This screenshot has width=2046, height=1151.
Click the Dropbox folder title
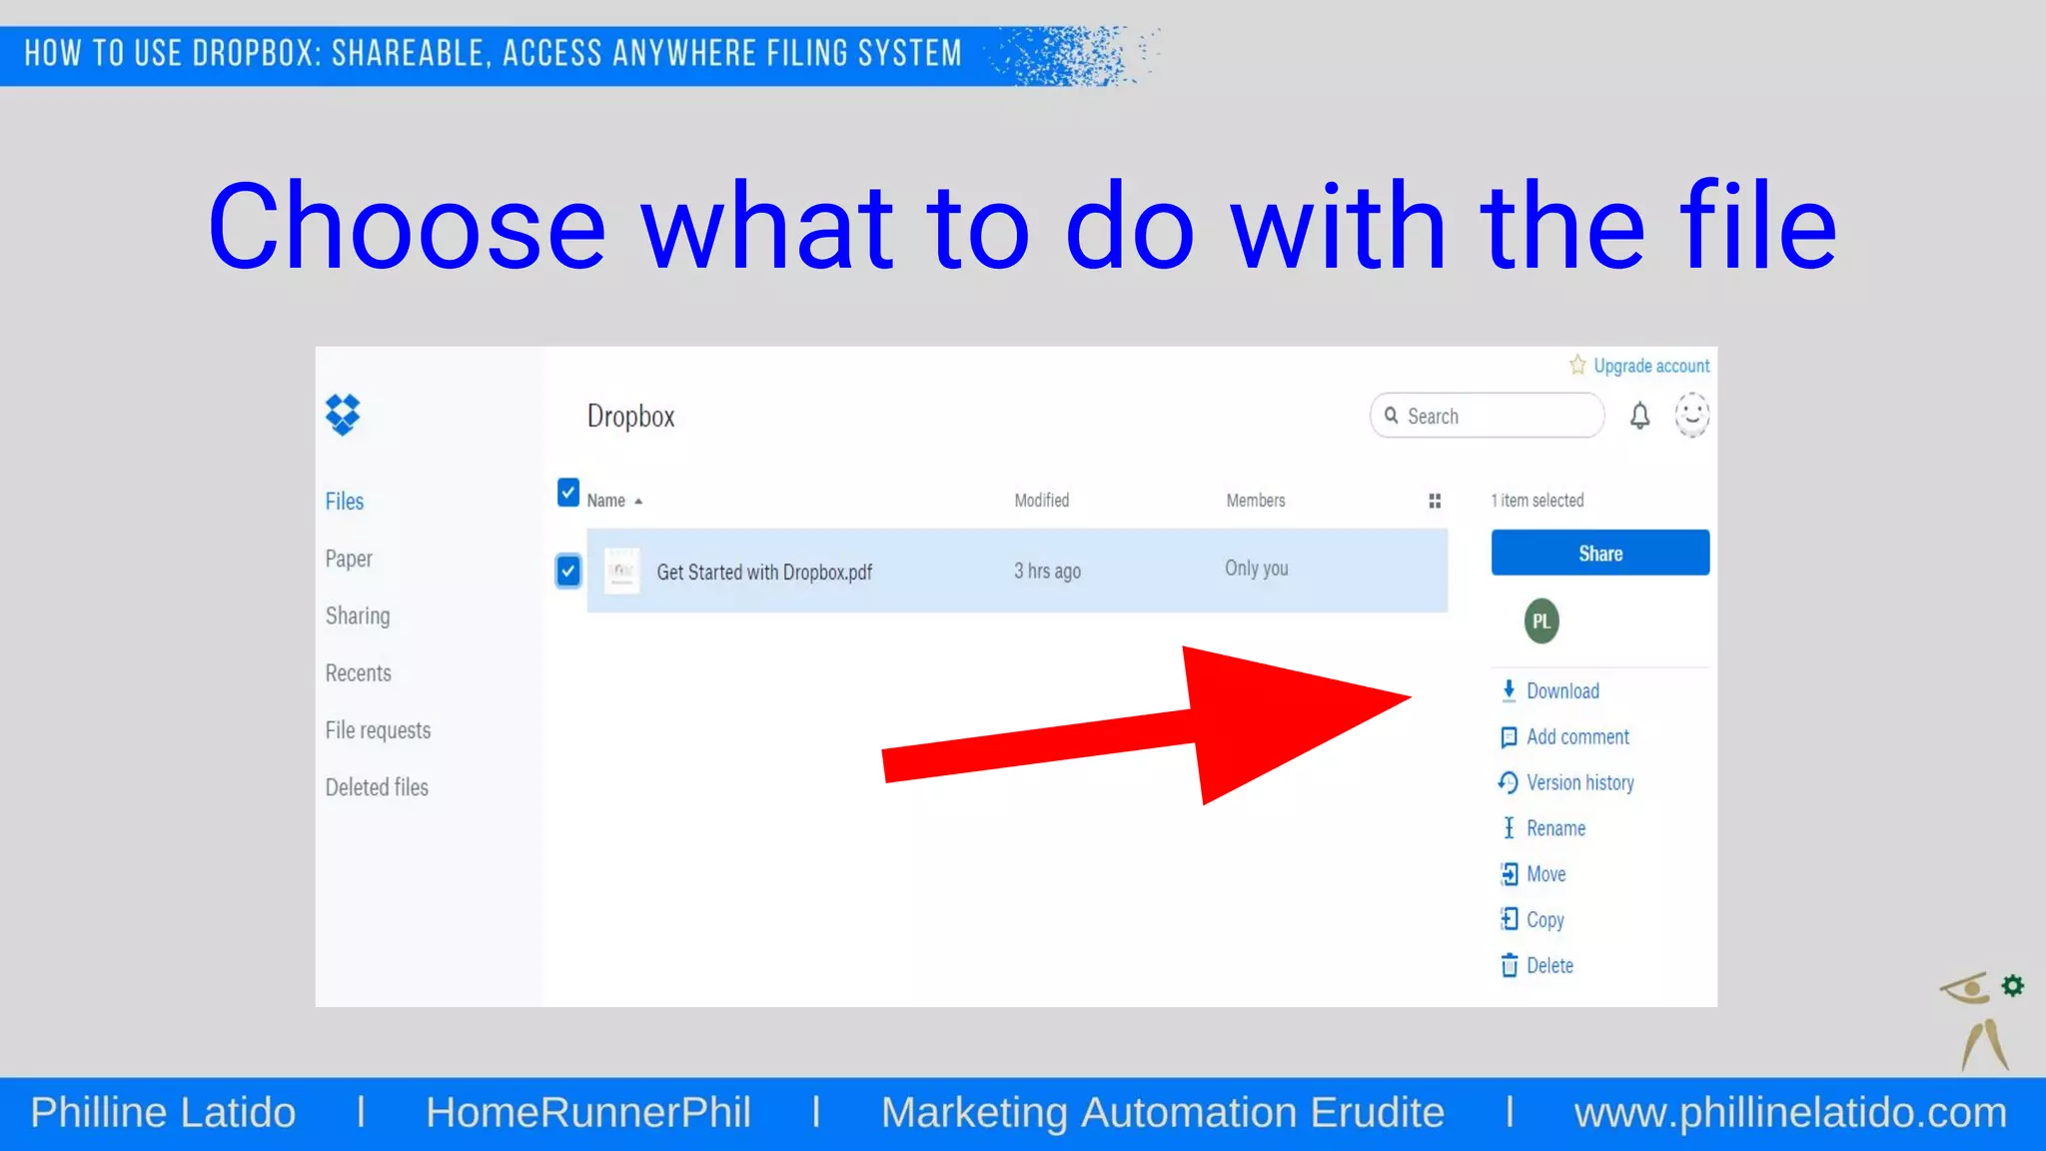click(630, 417)
